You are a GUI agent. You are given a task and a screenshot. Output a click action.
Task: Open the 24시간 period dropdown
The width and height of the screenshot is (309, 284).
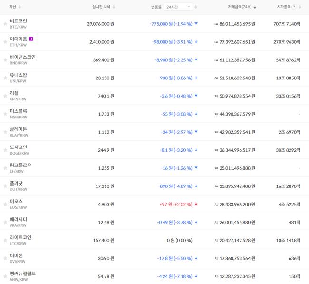[x=178, y=7]
